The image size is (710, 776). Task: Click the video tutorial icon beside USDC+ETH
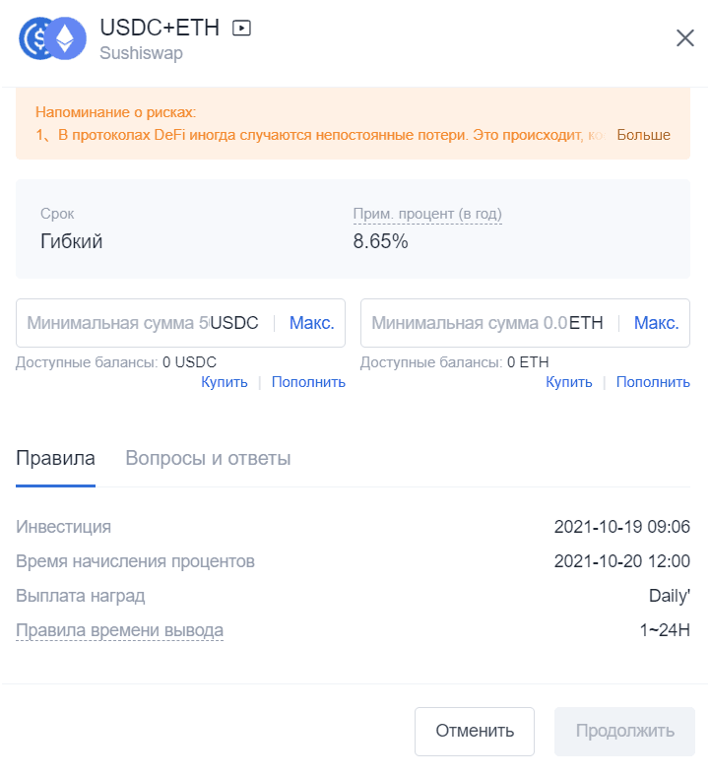[x=241, y=28]
